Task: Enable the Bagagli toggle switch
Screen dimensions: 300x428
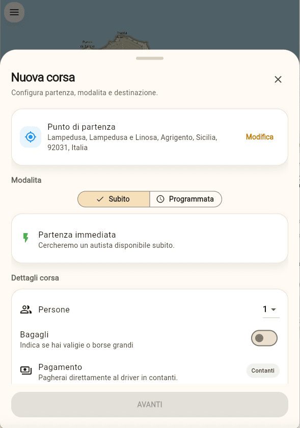Action: point(264,338)
